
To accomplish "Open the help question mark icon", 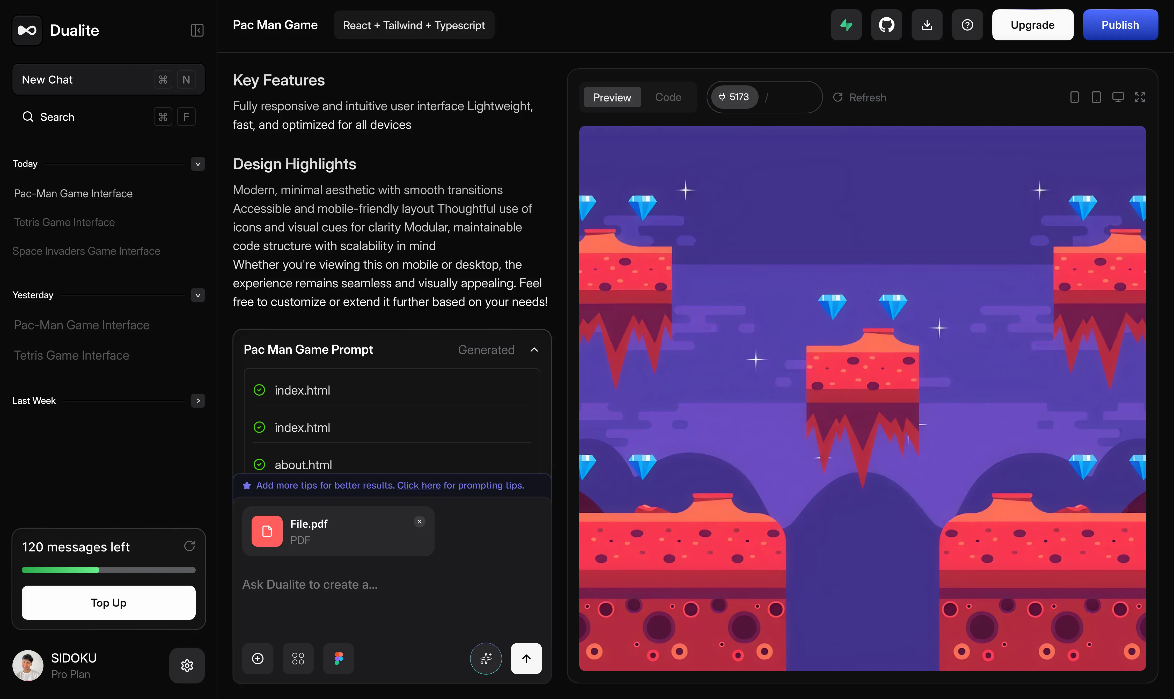I will [967, 25].
